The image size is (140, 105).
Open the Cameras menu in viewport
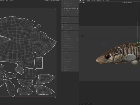pyautogui.click(x=88, y=1)
